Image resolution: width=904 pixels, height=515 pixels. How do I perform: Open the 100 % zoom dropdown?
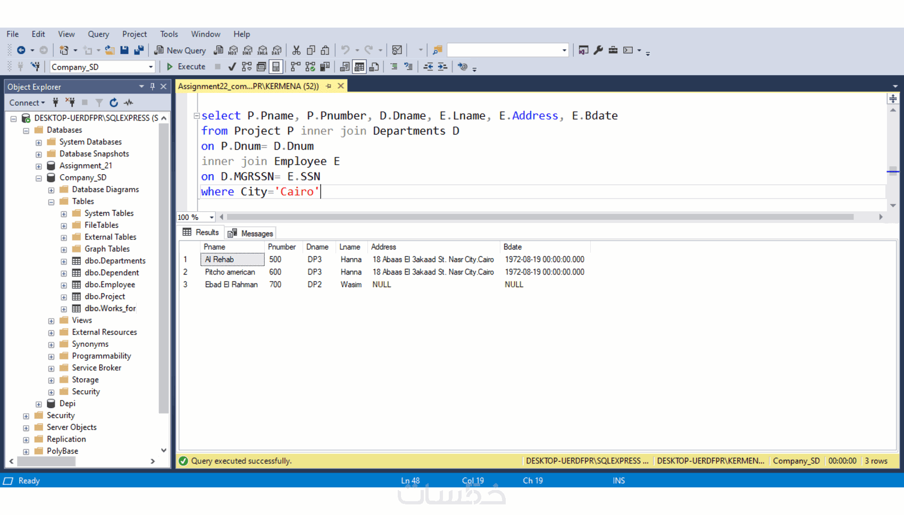pos(212,217)
